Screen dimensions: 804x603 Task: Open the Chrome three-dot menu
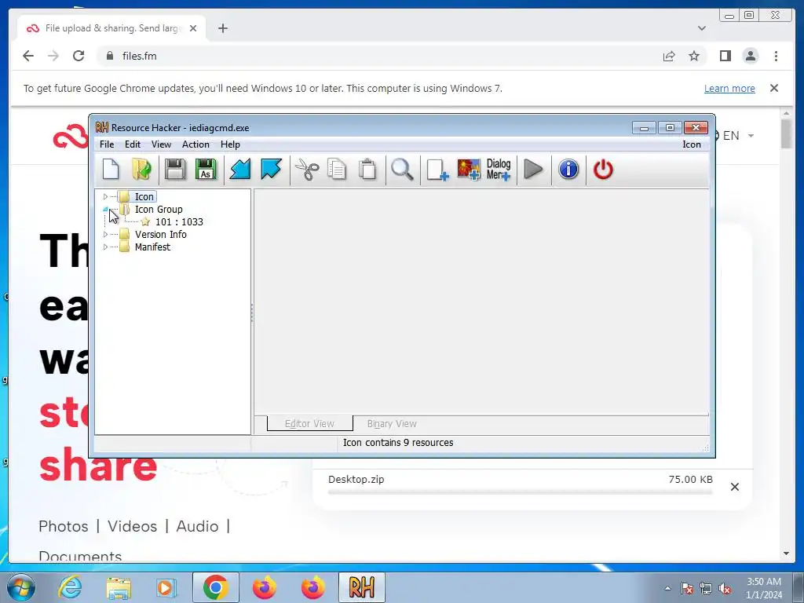(x=776, y=56)
